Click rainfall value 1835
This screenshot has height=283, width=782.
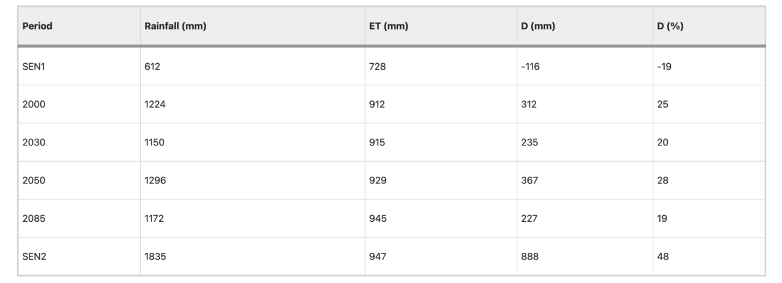coord(155,257)
